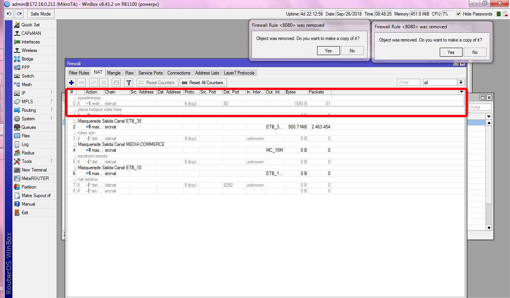The height and width of the screenshot is (298, 510).
Task: Expand the Tools submenu arrow
Action: coord(52,161)
